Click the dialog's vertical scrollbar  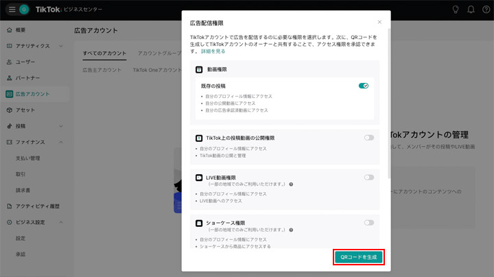389,104
